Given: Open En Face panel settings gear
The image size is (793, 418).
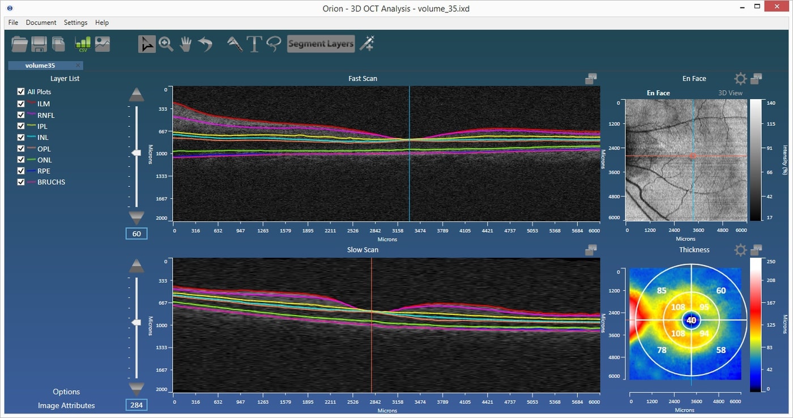Looking at the screenshot, I should 740,79.
